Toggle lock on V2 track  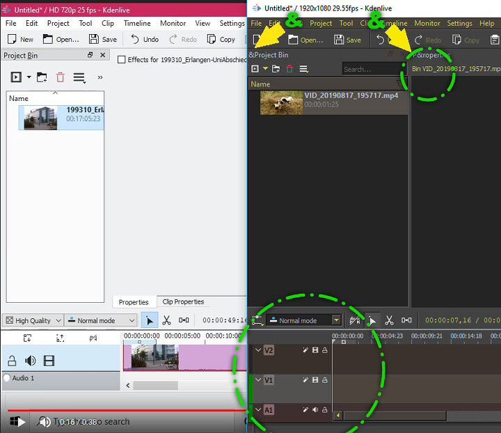click(x=325, y=350)
